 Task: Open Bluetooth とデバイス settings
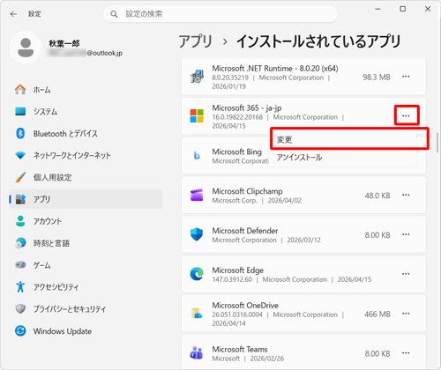[x=86, y=134]
